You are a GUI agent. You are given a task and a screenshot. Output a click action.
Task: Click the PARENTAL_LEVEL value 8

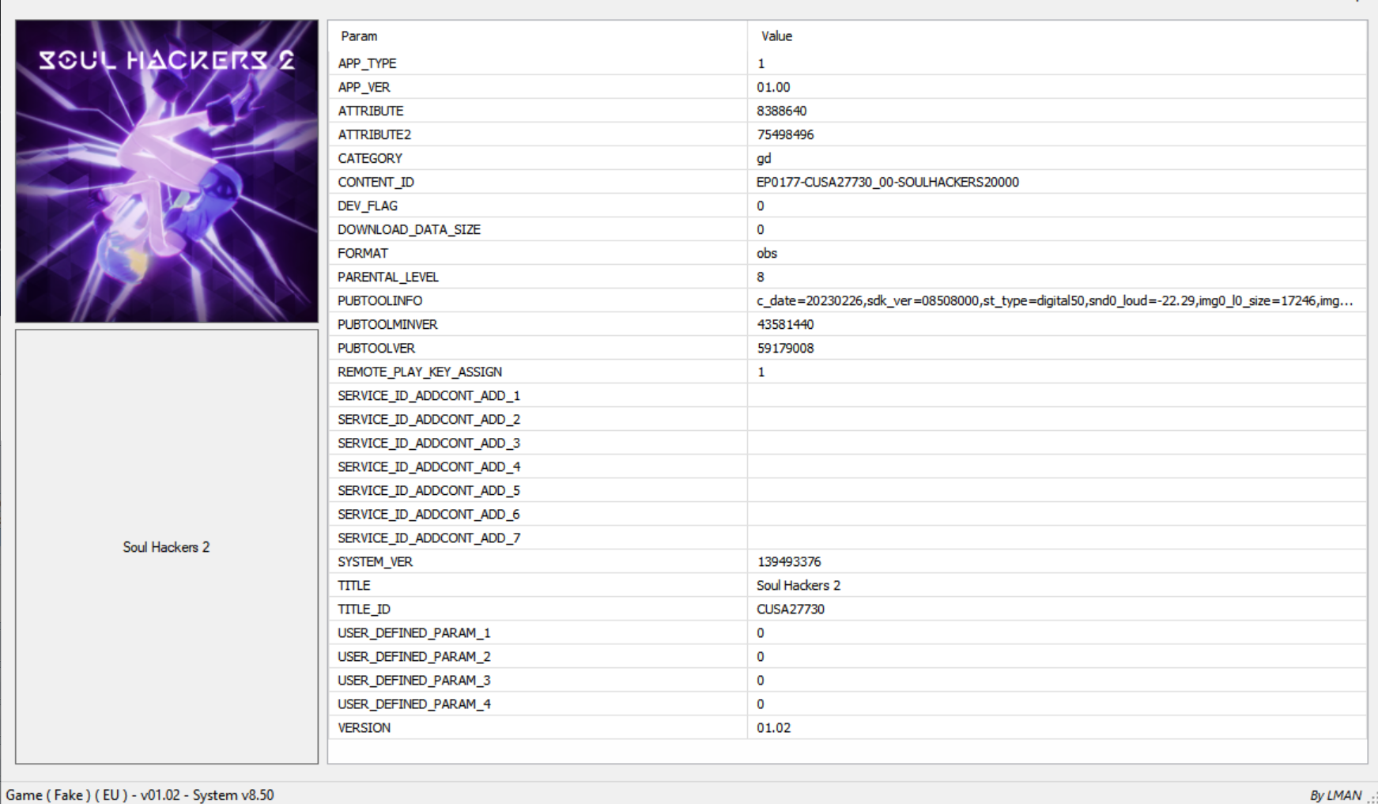coord(761,277)
